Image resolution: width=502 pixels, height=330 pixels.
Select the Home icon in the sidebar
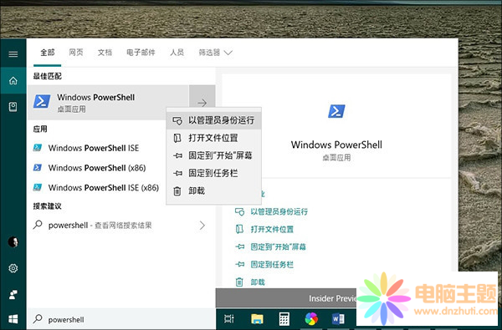pyautogui.click(x=13, y=80)
